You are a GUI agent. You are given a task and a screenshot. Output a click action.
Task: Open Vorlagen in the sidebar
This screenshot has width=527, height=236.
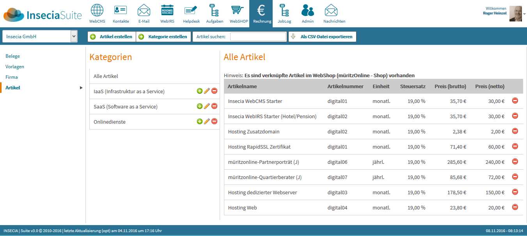[x=15, y=67]
